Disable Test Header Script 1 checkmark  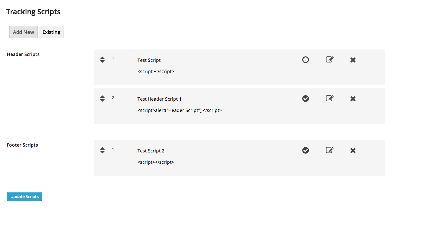tap(305, 98)
